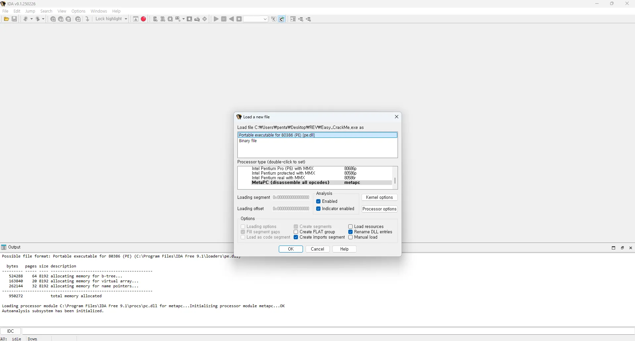The image size is (635, 341).
Task: Open the Jump menu
Action: coord(30,11)
